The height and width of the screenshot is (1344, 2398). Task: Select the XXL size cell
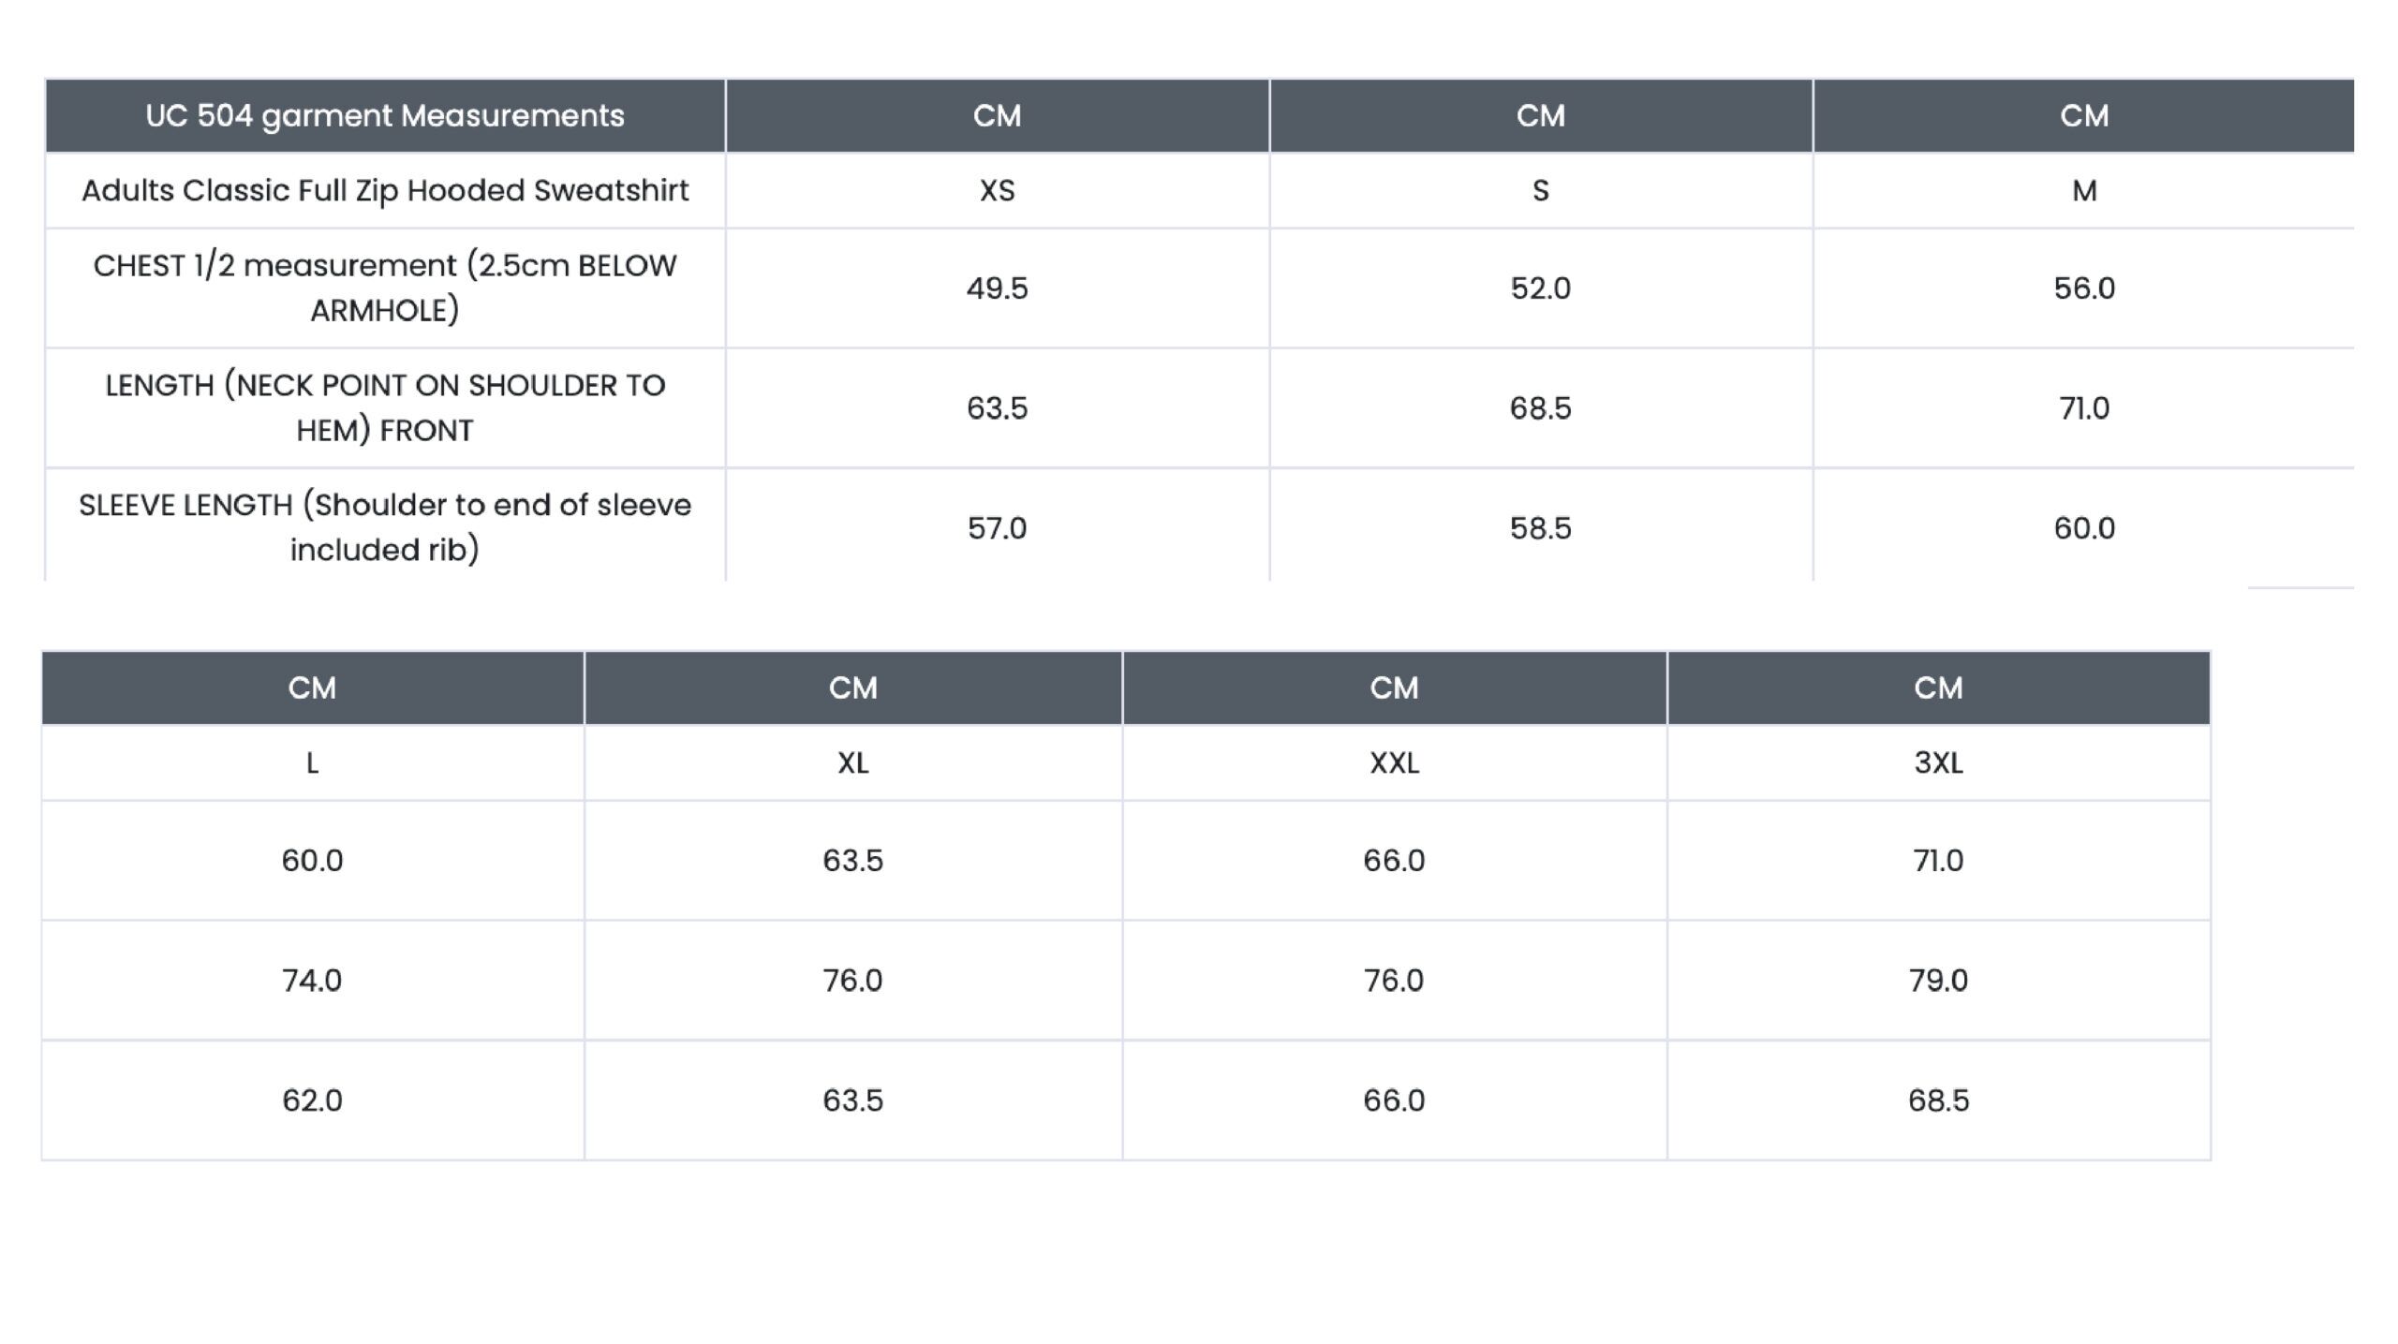pos(1395,763)
